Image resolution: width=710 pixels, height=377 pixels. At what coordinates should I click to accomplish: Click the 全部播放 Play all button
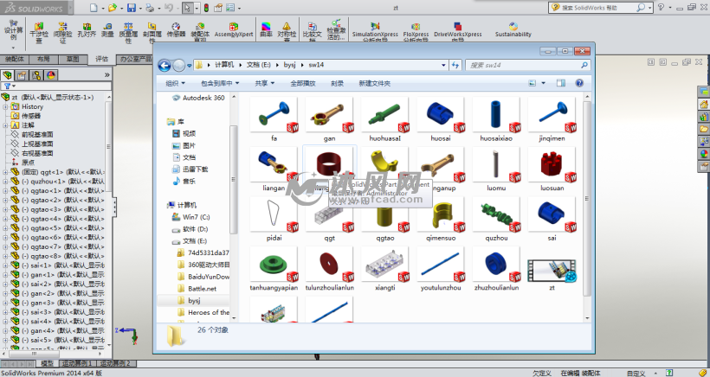[x=303, y=83]
